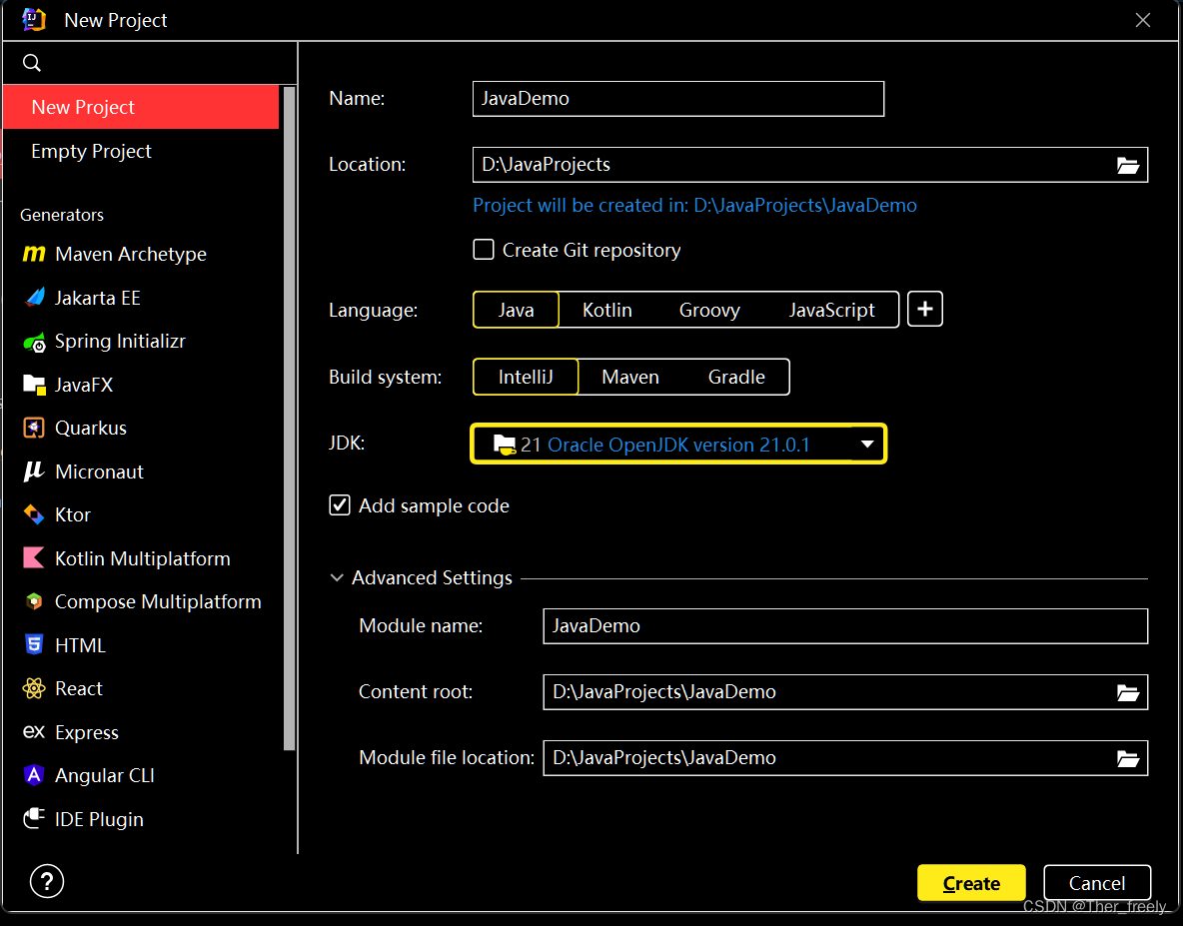Click the Jakarta EE sail icon
This screenshot has width=1183, height=926.
pos(34,298)
